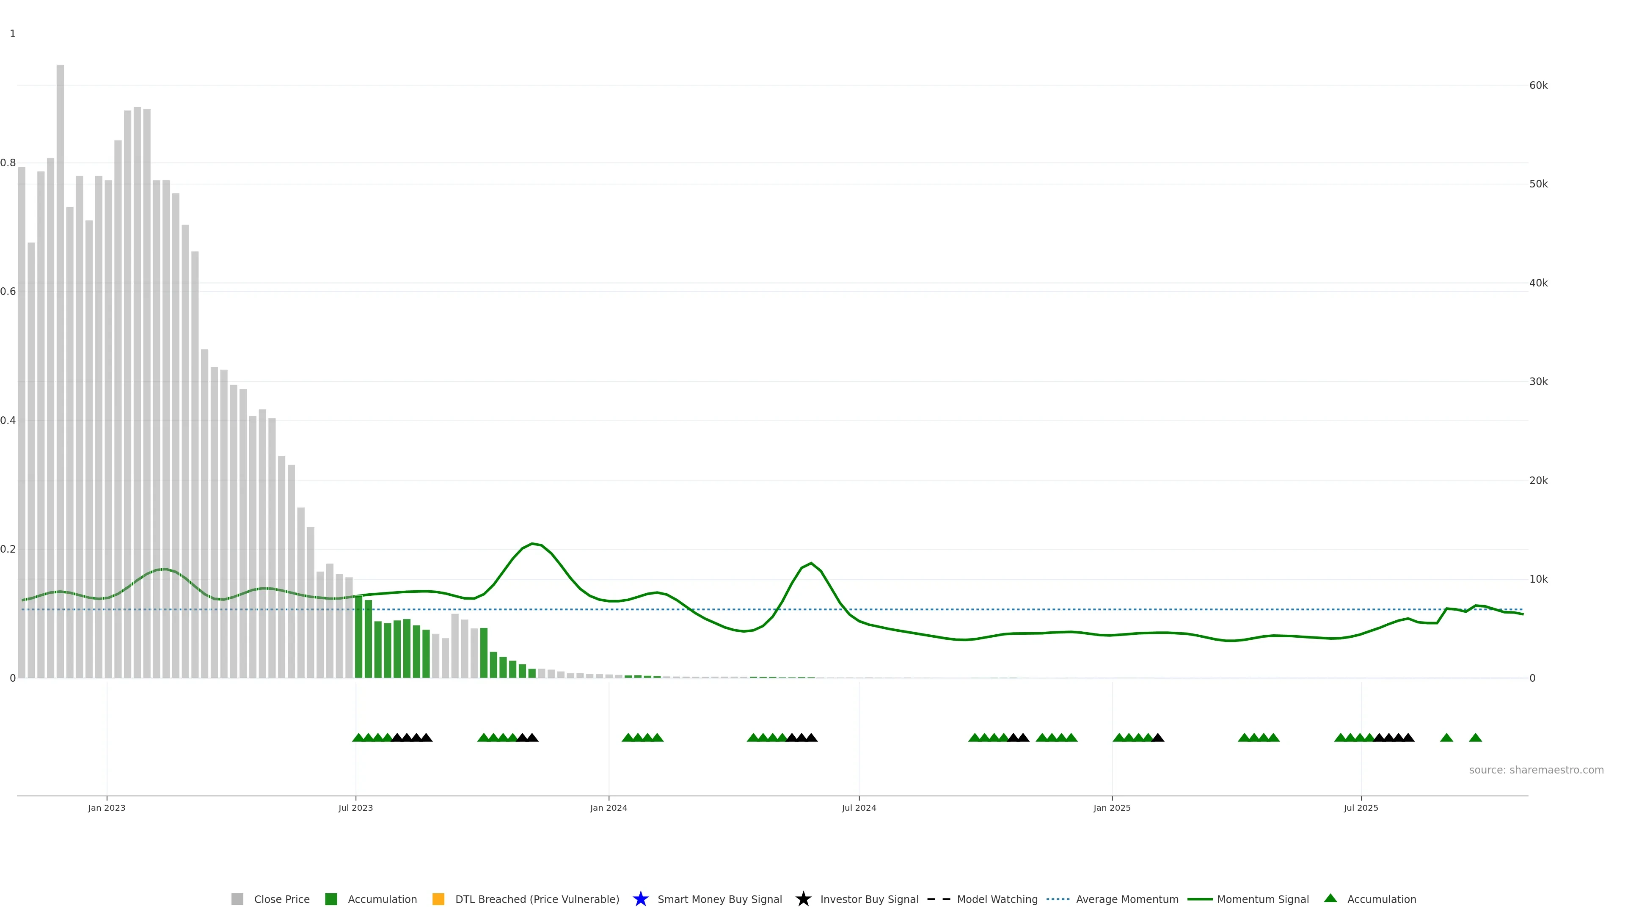Click the Average Momentum dotted line legend icon
The image size is (1625, 914).
click(1058, 899)
